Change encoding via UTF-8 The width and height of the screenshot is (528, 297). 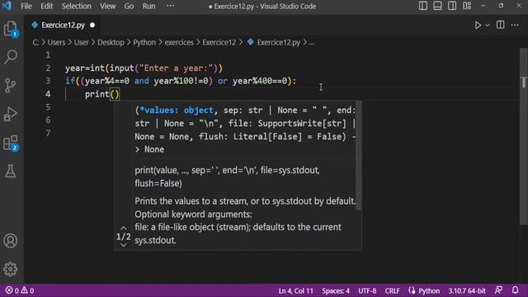367,291
